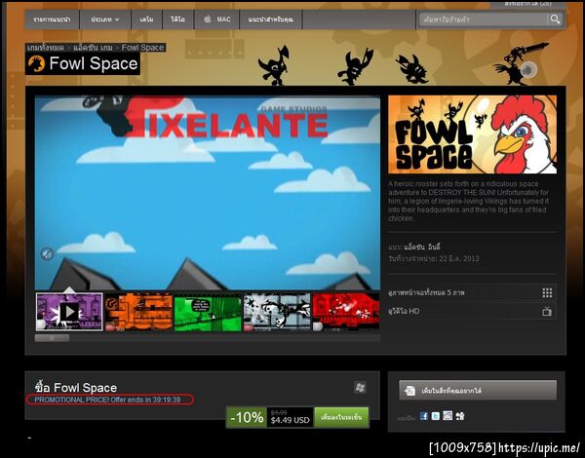Viewport: 585px width, 458px height.
Task: Open the แอ็คชัน genre link
Action: pyautogui.click(x=414, y=248)
